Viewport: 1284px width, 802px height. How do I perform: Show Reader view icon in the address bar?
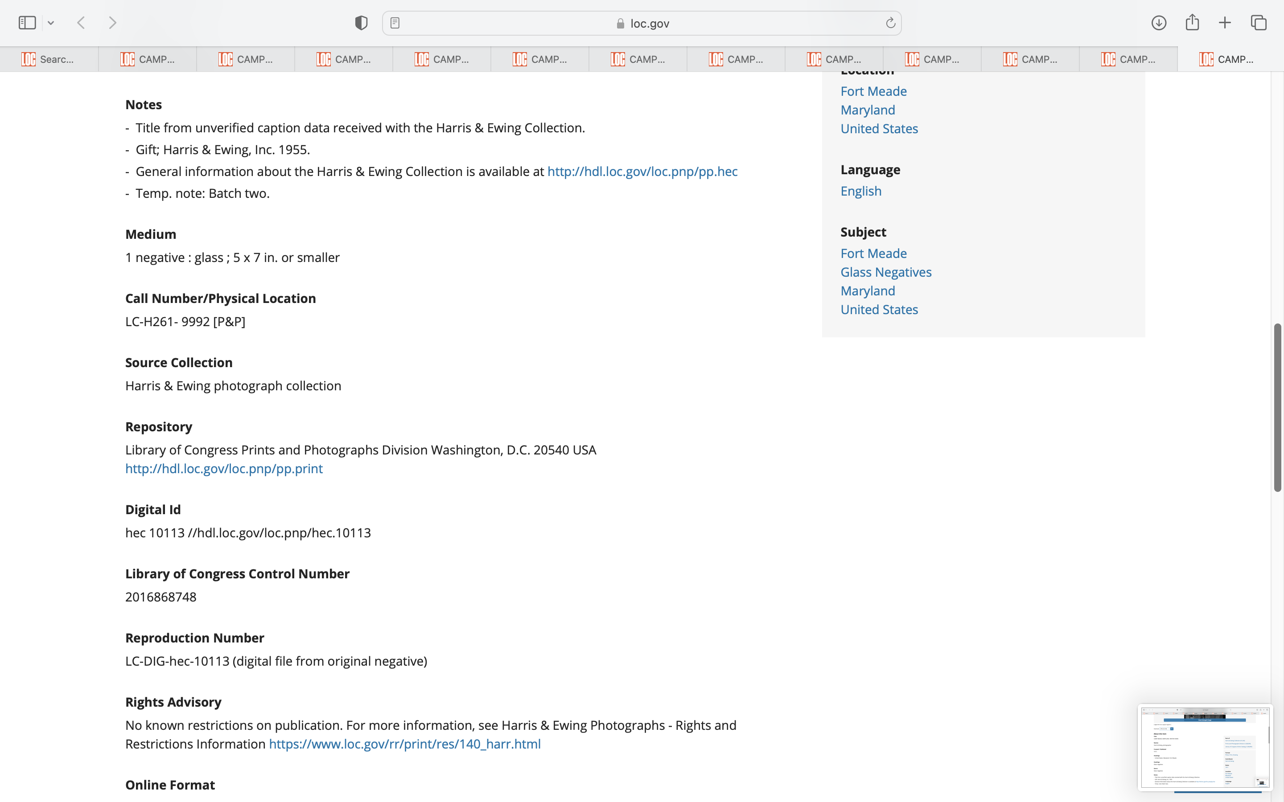(395, 23)
